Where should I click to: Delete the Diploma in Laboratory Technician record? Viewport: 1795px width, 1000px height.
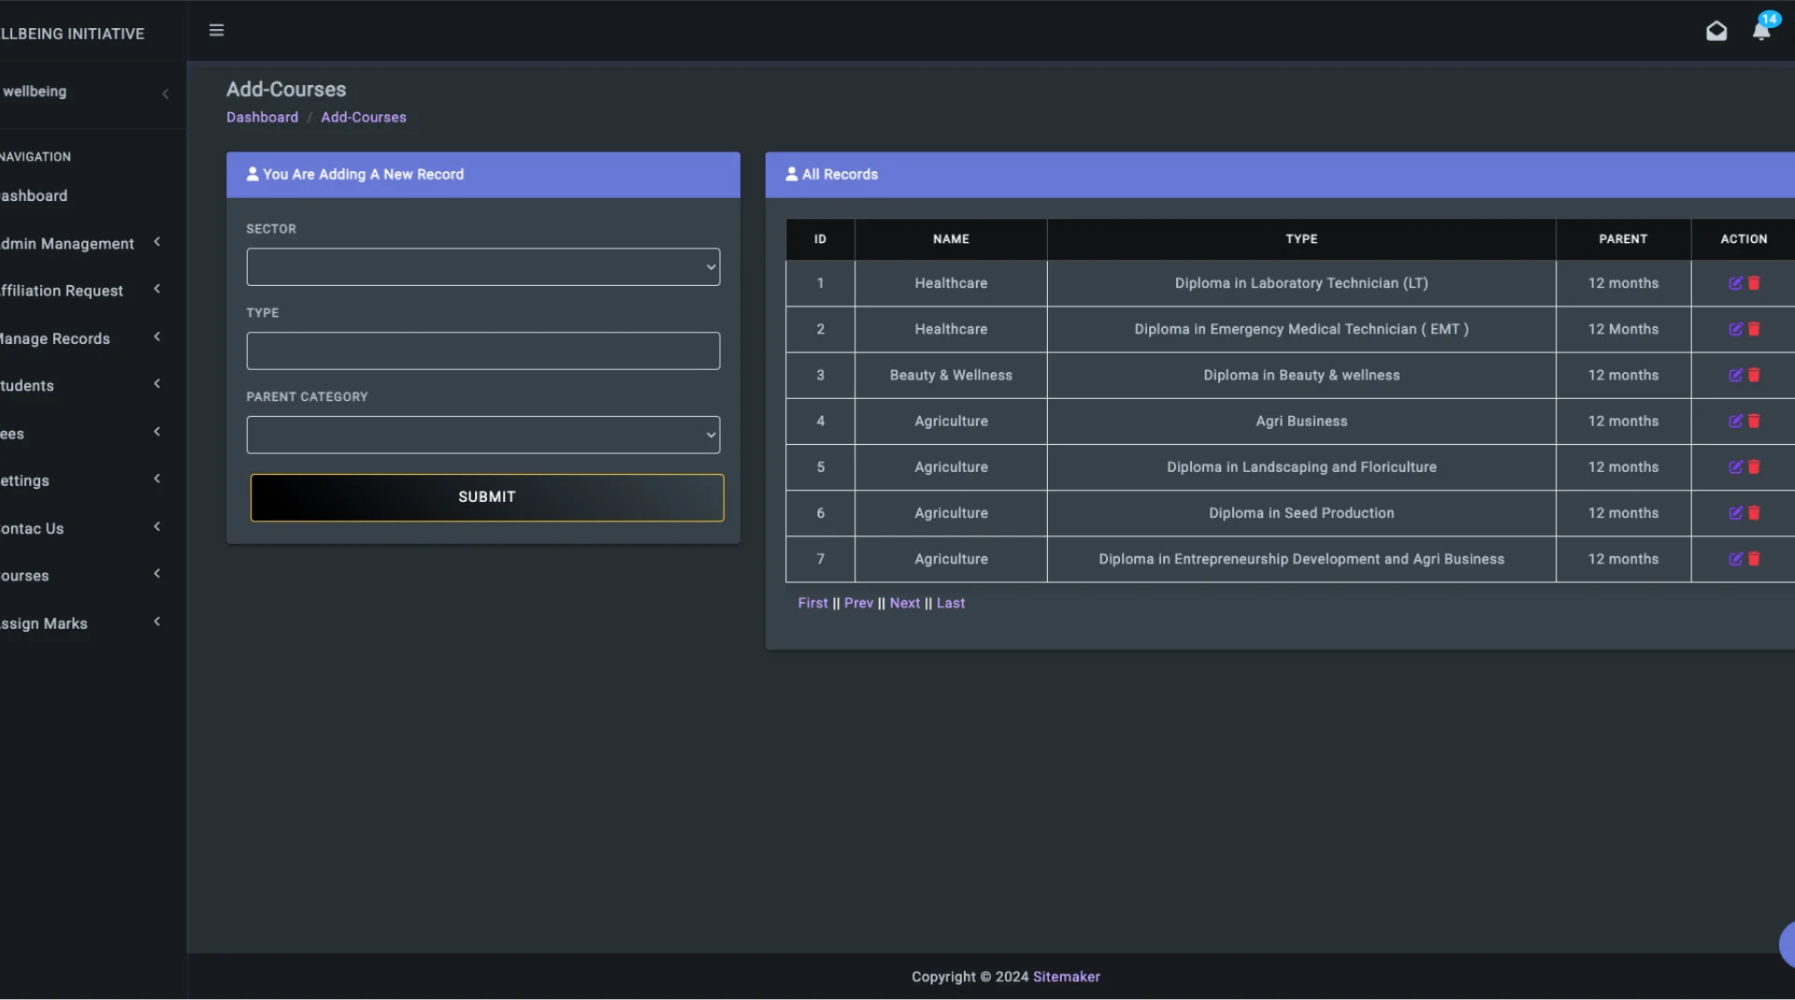click(x=1754, y=283)
